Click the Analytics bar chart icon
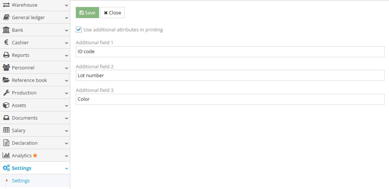This screenshot has width=389, height=189. (x=6, y=155)
